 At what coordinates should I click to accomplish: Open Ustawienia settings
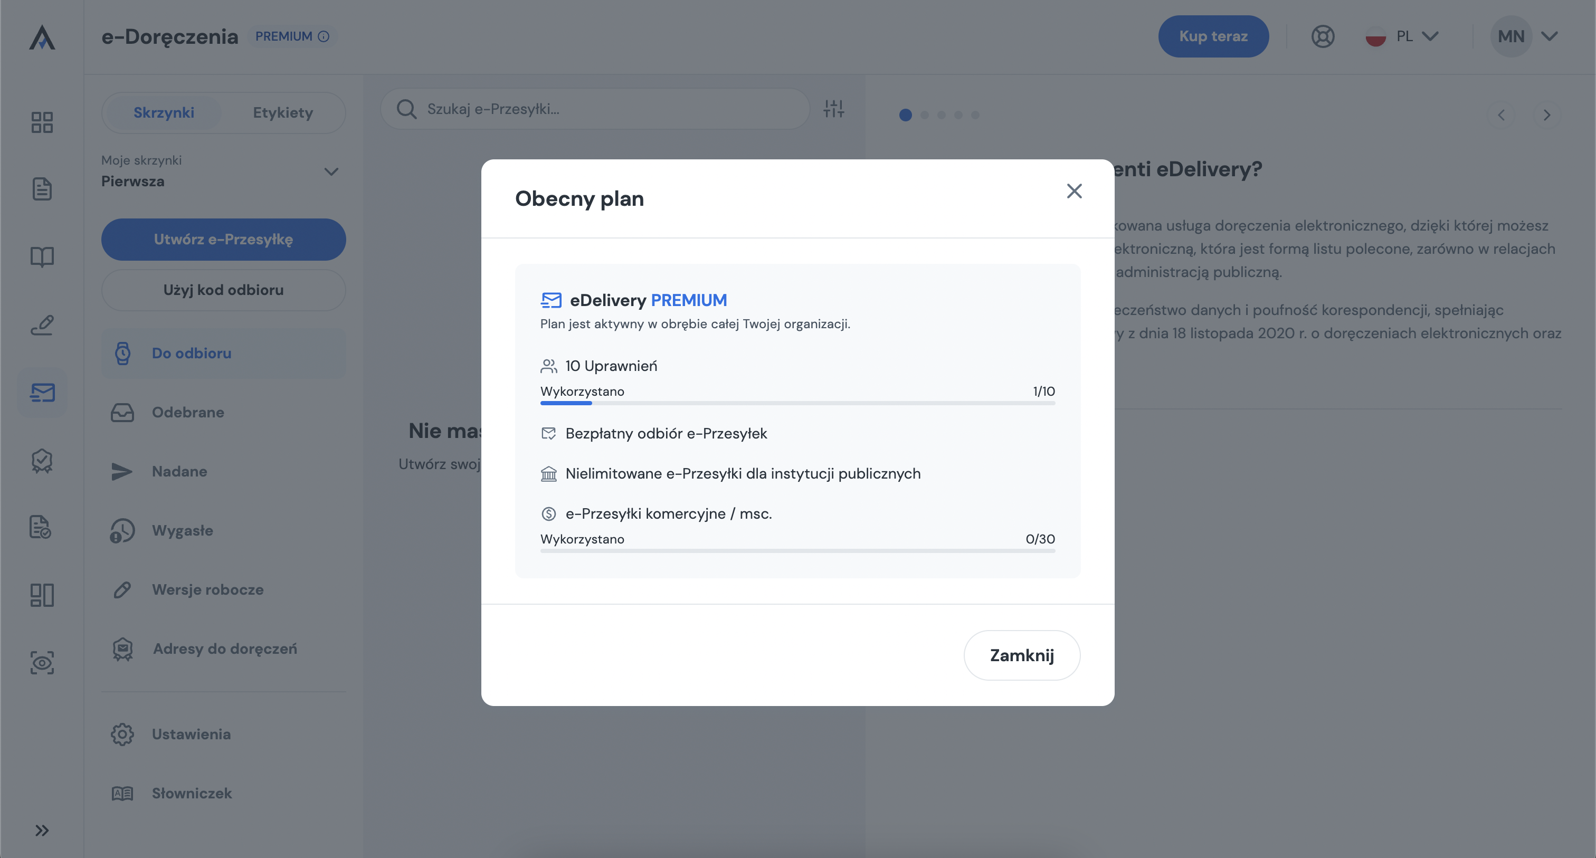point(224,734)
